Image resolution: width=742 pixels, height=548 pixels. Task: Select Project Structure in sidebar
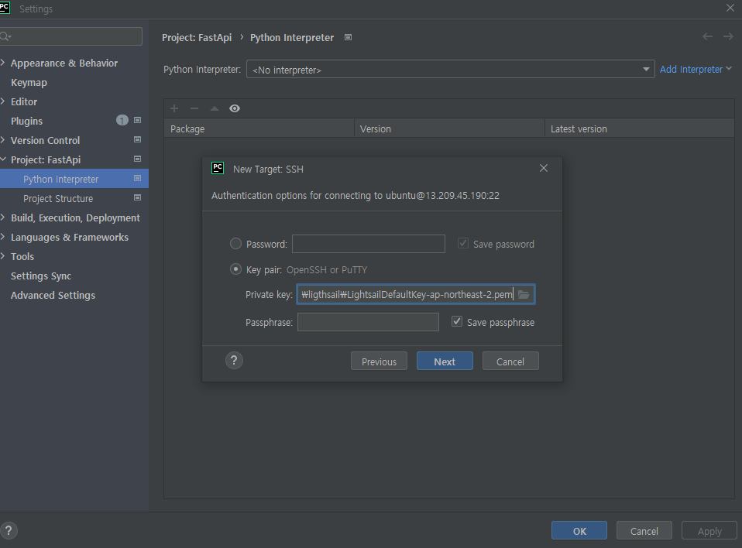point(58,199)
